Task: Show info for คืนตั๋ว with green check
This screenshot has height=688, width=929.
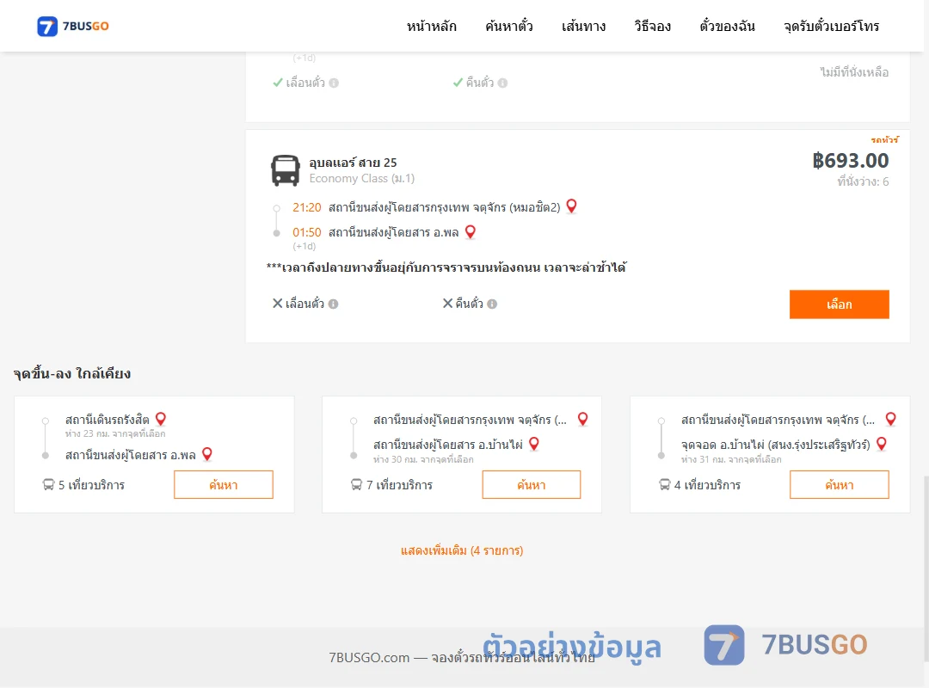Action: (503, 83)
